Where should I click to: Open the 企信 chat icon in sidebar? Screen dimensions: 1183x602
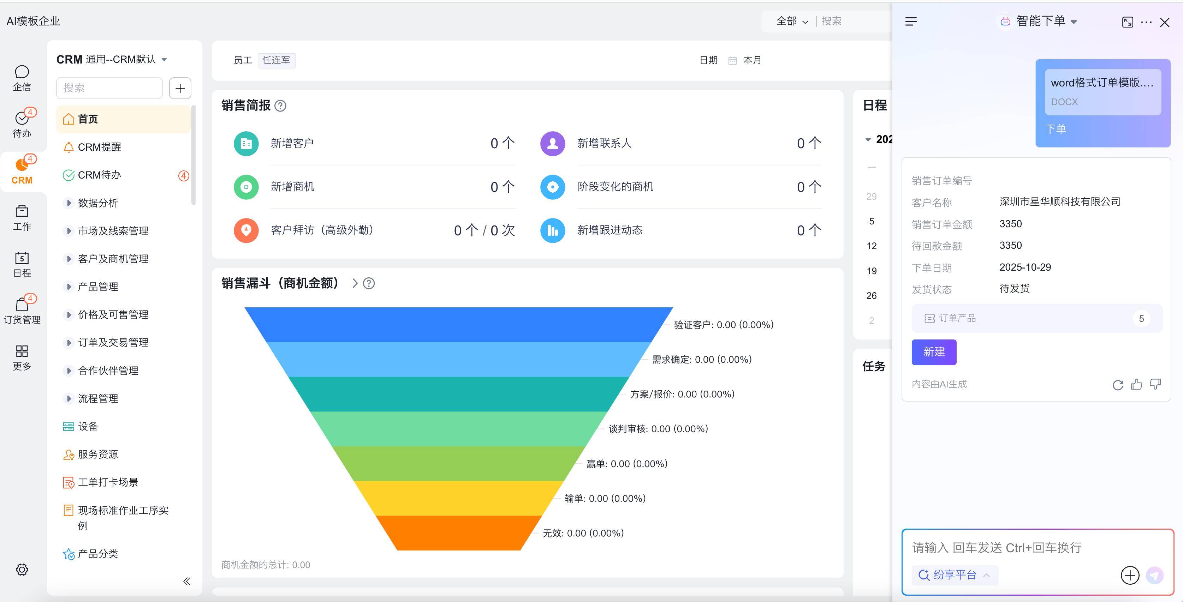[22, 78]
